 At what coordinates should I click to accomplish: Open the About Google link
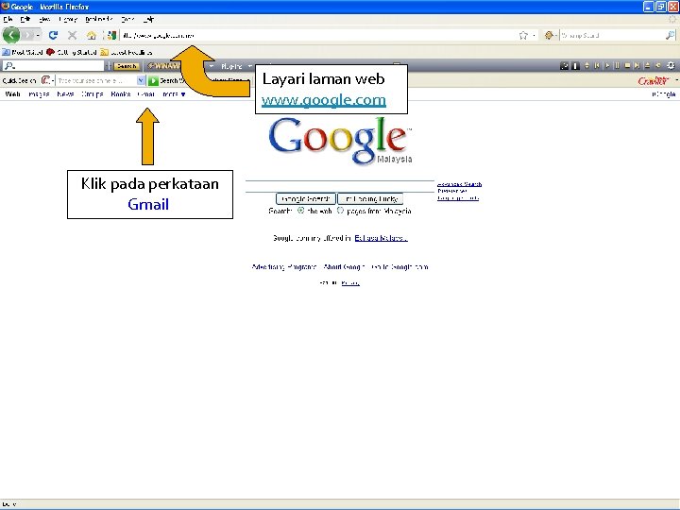(345, 266)
